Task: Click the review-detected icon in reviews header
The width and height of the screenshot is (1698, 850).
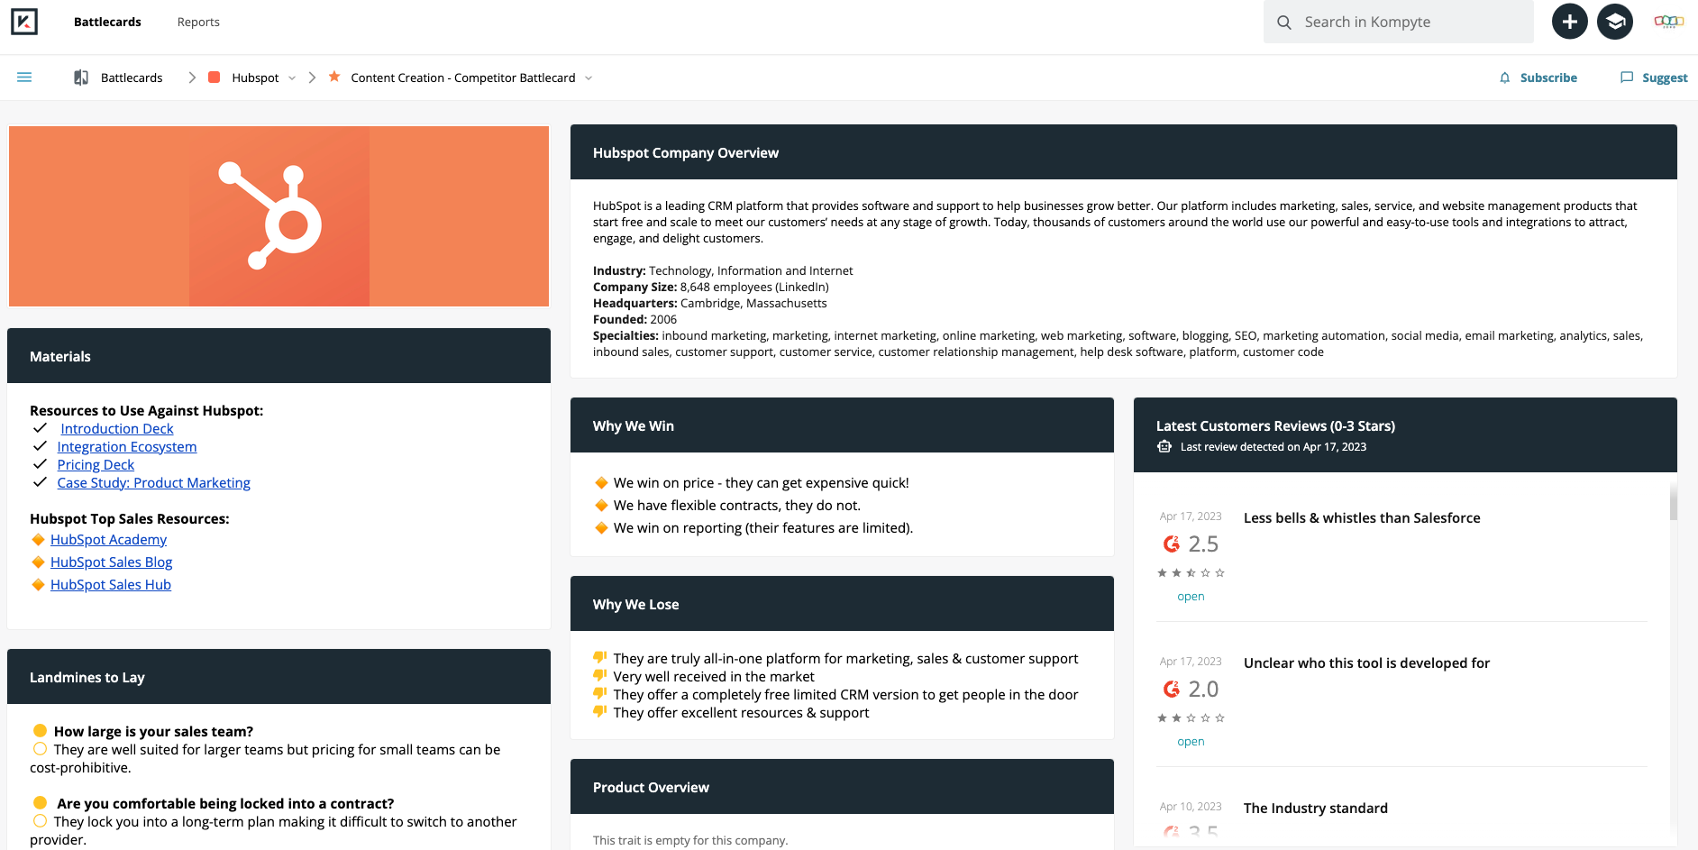Action: point(1164,447)
